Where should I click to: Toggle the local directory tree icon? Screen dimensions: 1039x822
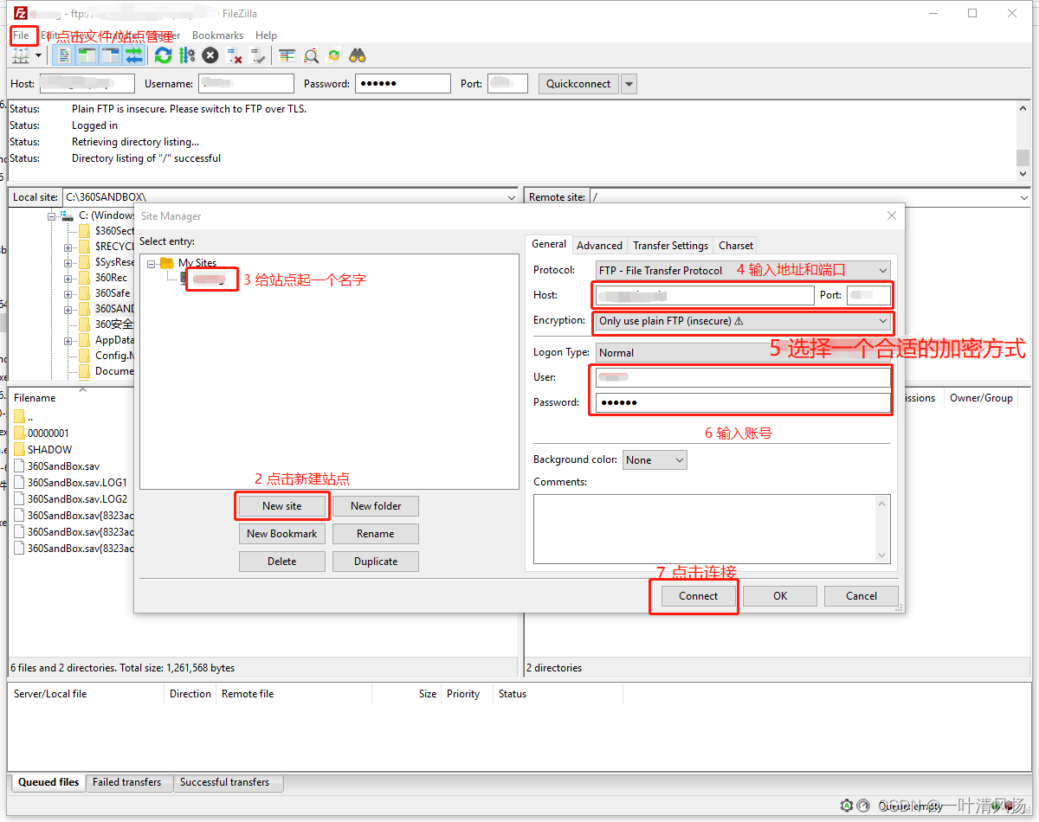(87, 55)
